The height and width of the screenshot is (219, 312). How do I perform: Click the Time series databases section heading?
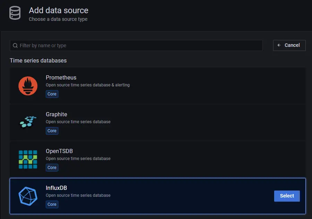click(38, 60)
